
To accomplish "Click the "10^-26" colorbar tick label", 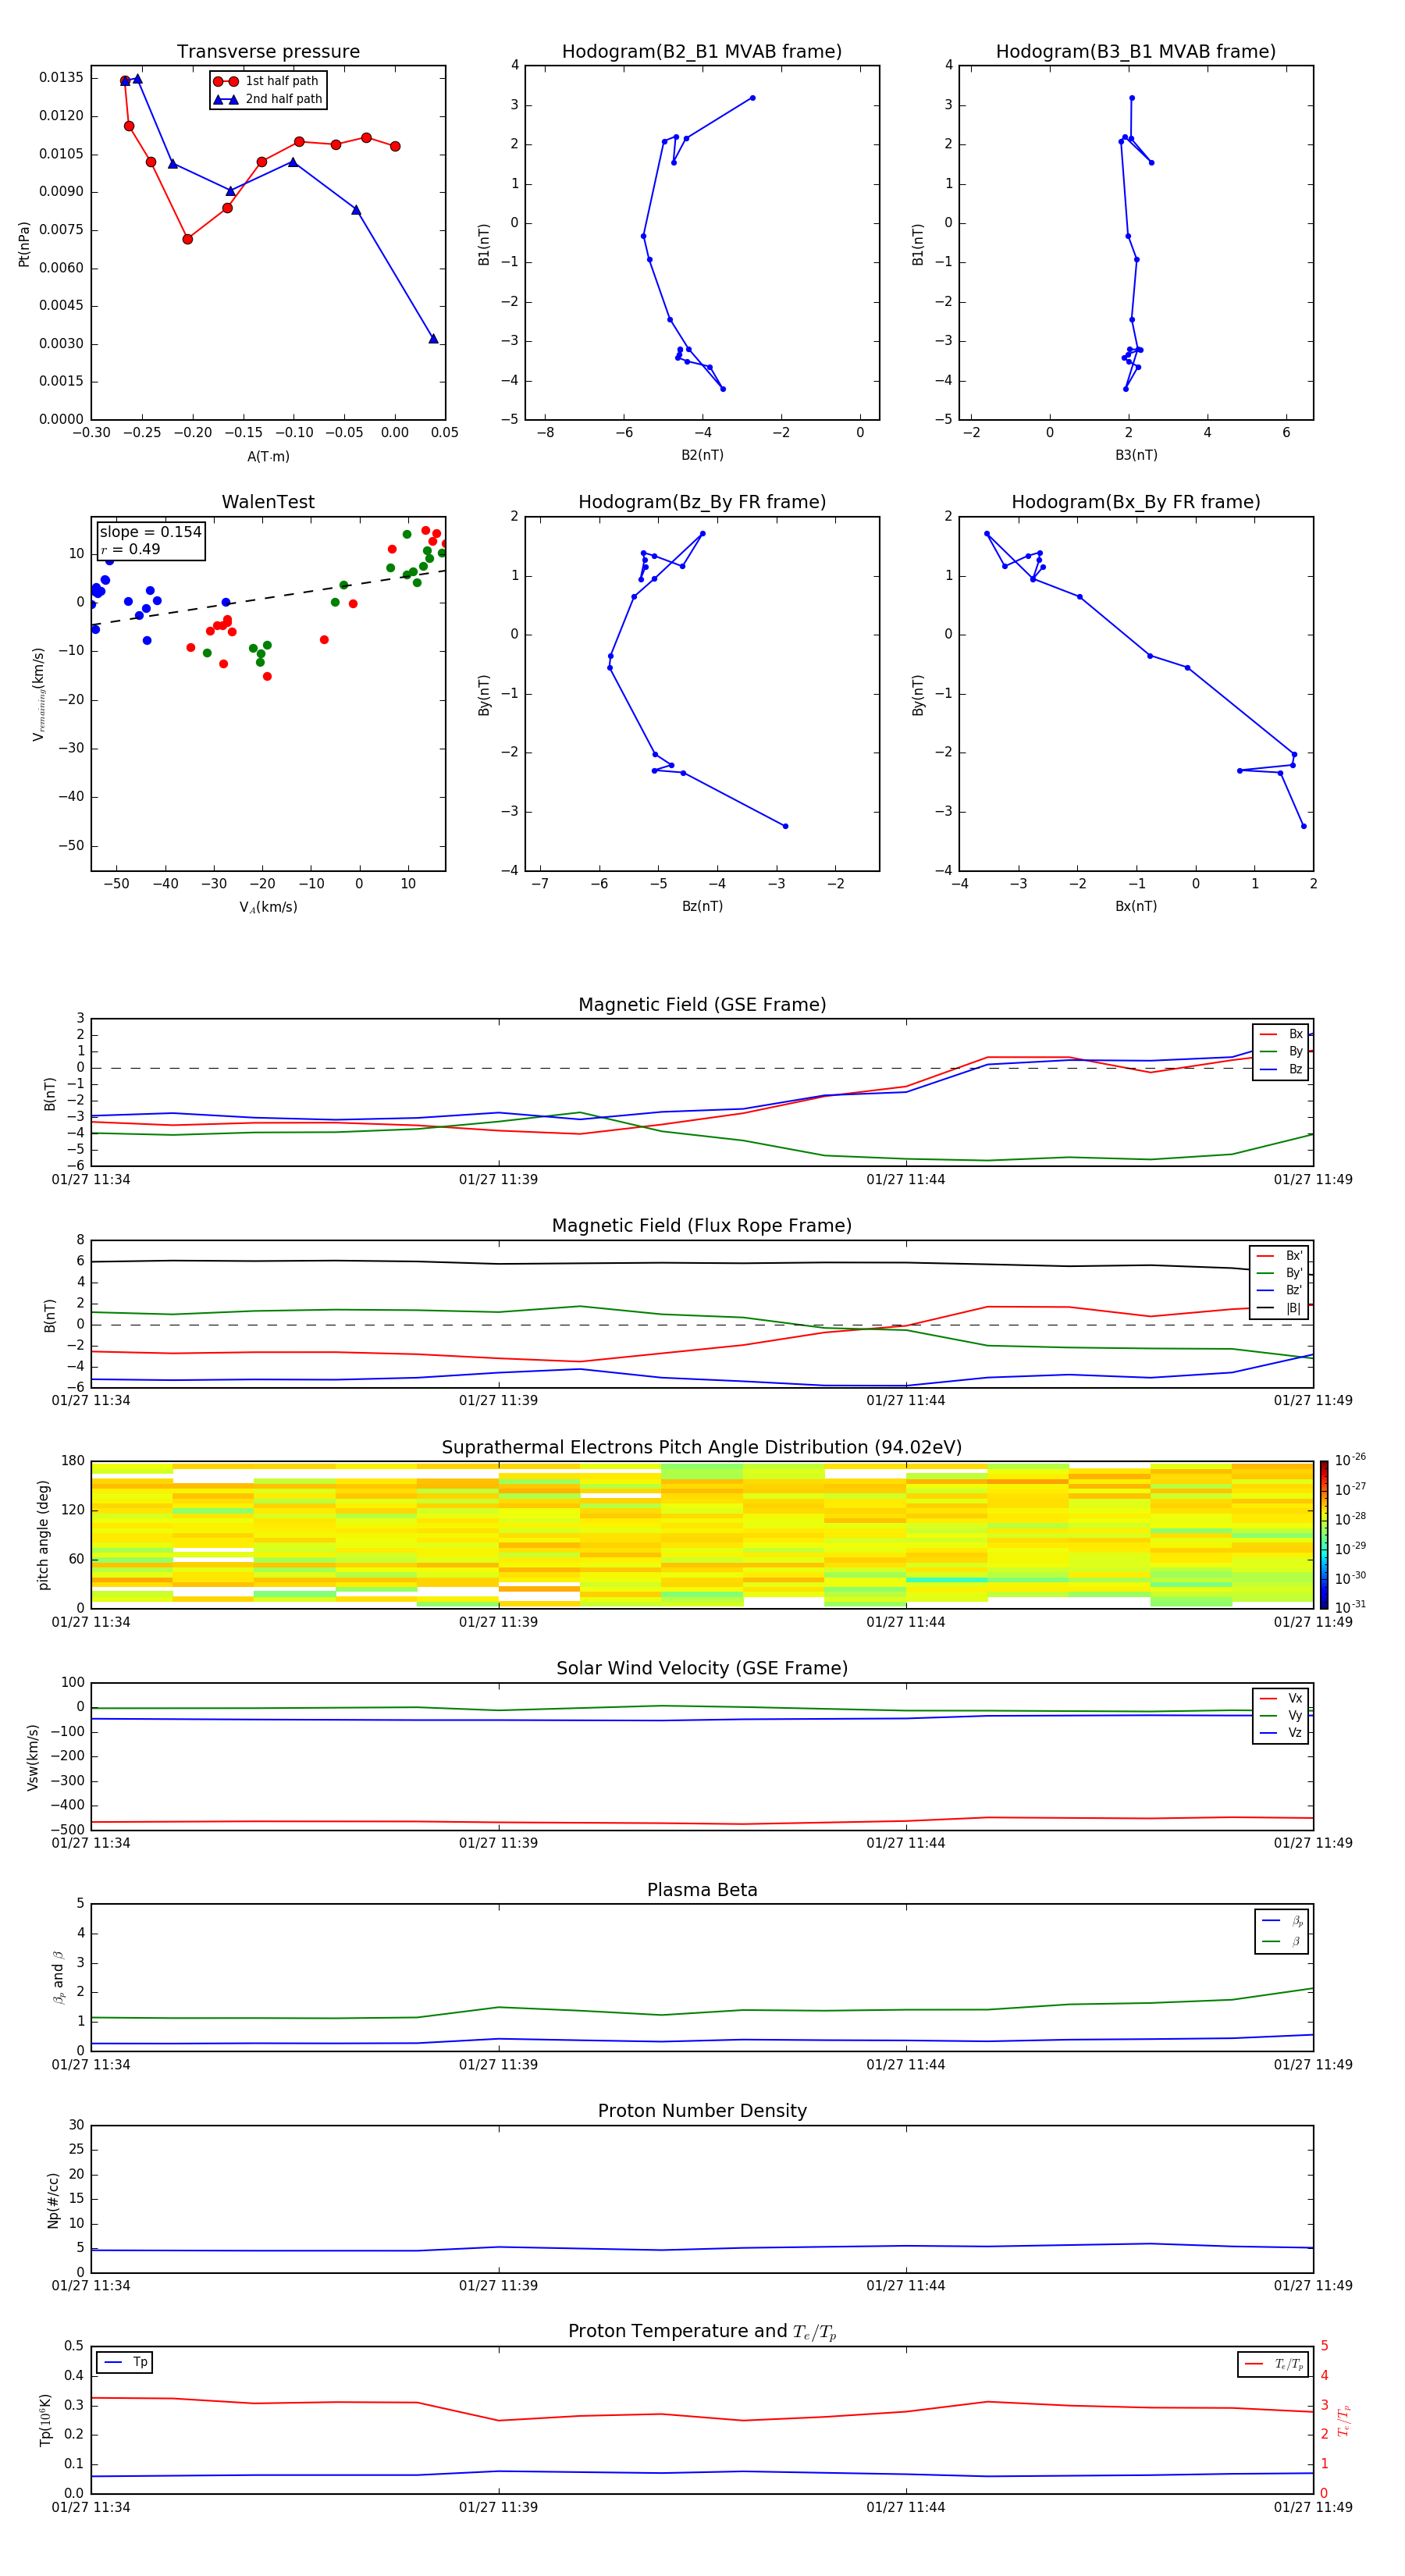I will pos(1350,1460).
